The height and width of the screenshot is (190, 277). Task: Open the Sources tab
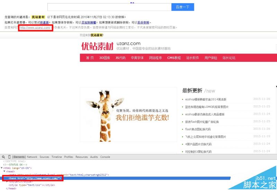pos(44,157)
